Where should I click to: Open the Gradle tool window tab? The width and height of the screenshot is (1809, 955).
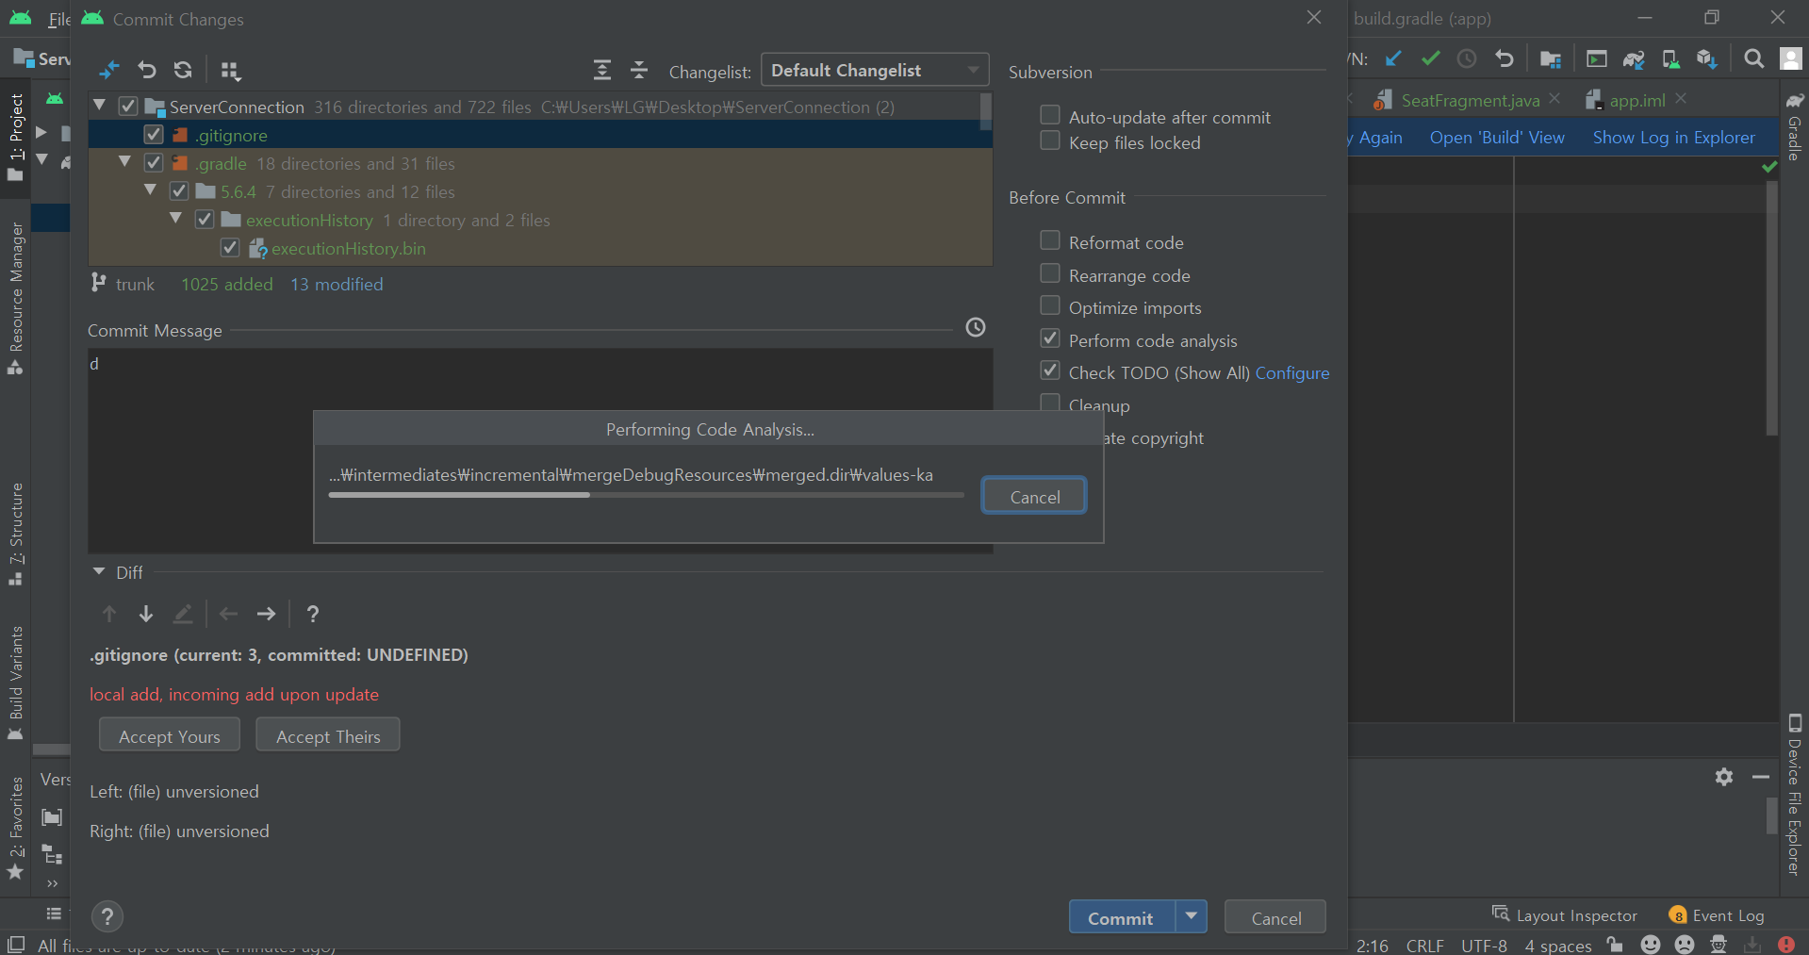[1795, 127]
